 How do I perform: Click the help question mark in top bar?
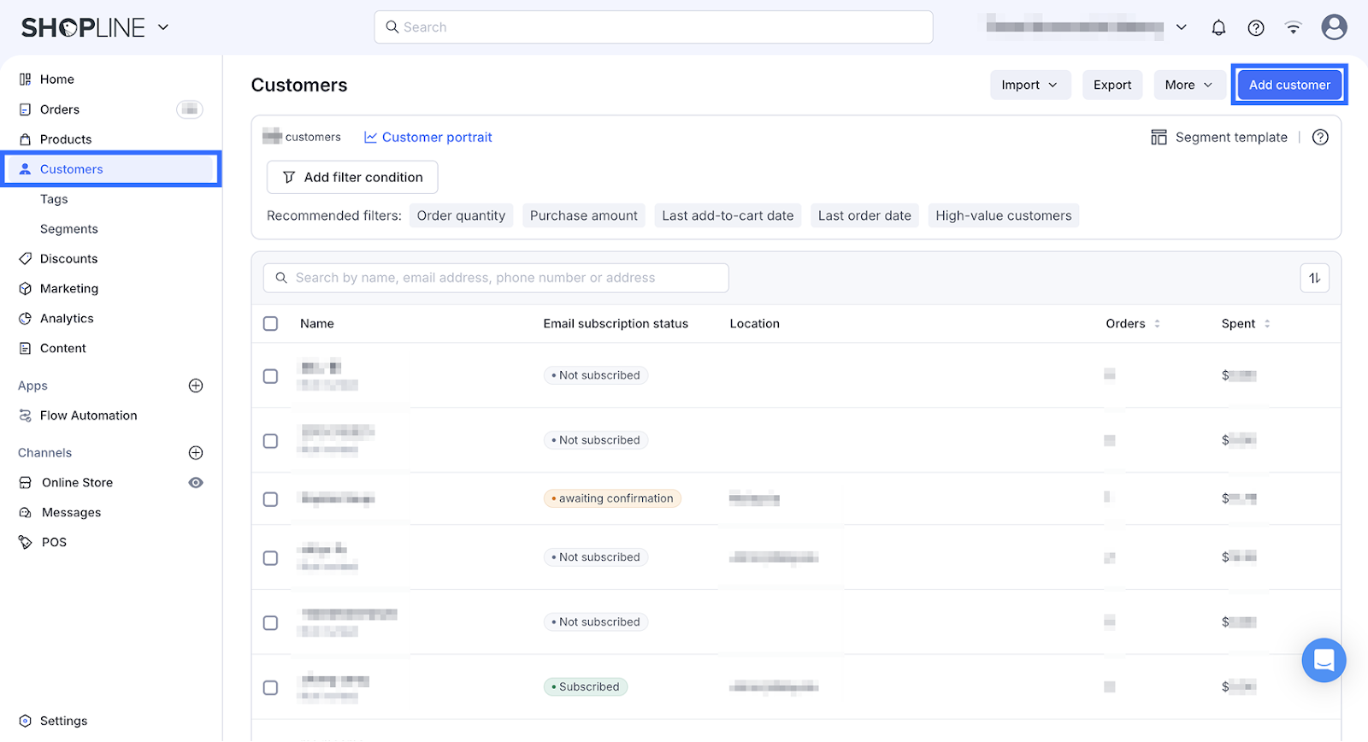[1255, 27]
